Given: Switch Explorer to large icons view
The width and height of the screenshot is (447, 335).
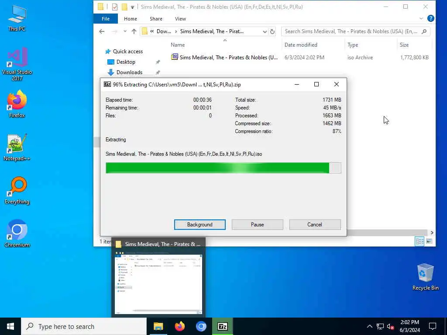Looking at the screenshot, I should pyautogui.click(x=429, y=241).
